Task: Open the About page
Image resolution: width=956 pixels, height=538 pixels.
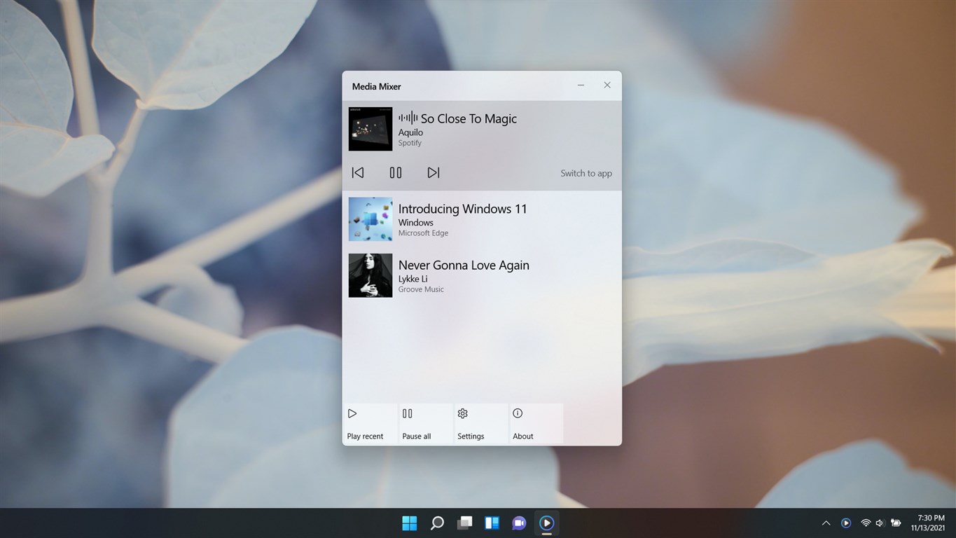Action: click(536, 424)
